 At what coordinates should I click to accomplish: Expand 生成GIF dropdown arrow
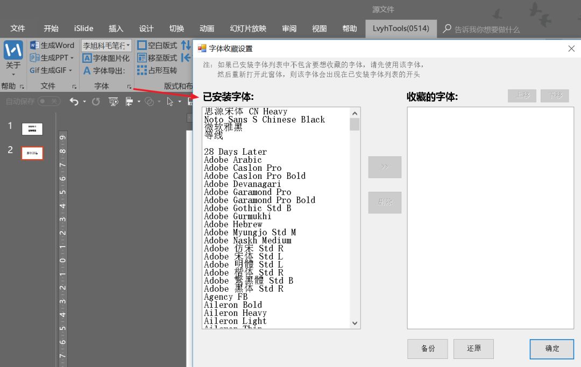70,70
